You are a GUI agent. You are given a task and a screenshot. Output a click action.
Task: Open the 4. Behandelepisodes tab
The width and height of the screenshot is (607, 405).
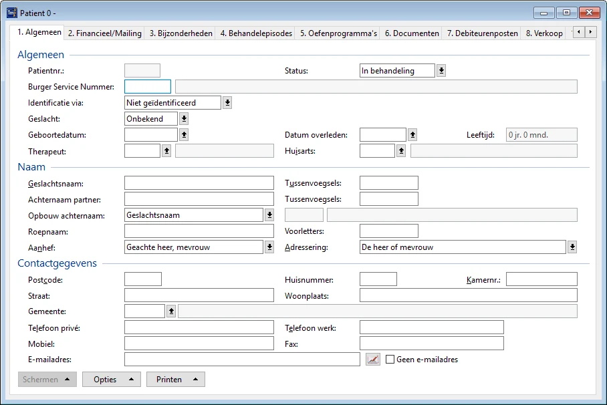click(256, 33)
